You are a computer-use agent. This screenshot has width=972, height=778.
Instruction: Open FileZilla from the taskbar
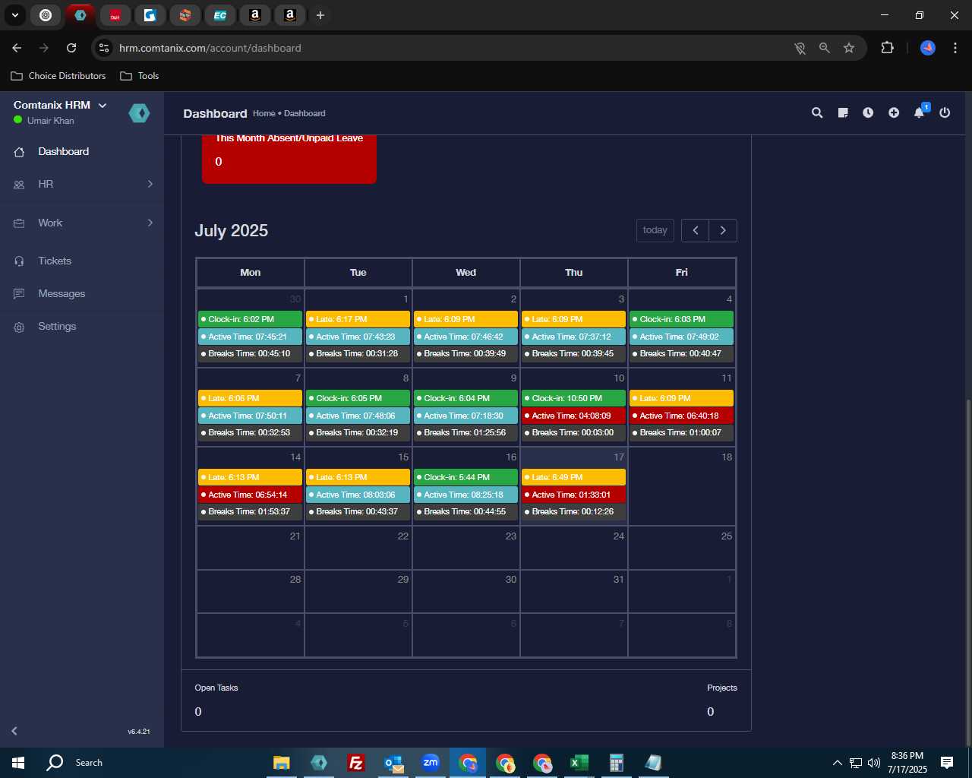(355, 763)
